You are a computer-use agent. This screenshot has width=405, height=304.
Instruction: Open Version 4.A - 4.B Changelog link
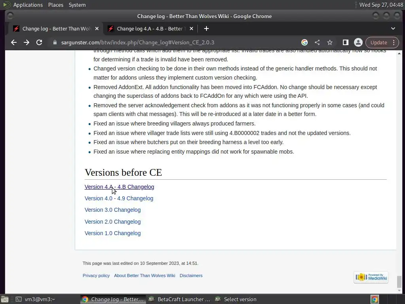(x=119, y=187)
